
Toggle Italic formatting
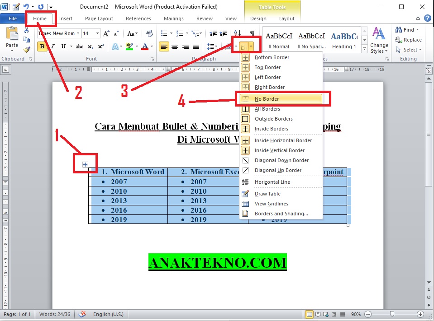pyautogui.click(x=52, y=47)
